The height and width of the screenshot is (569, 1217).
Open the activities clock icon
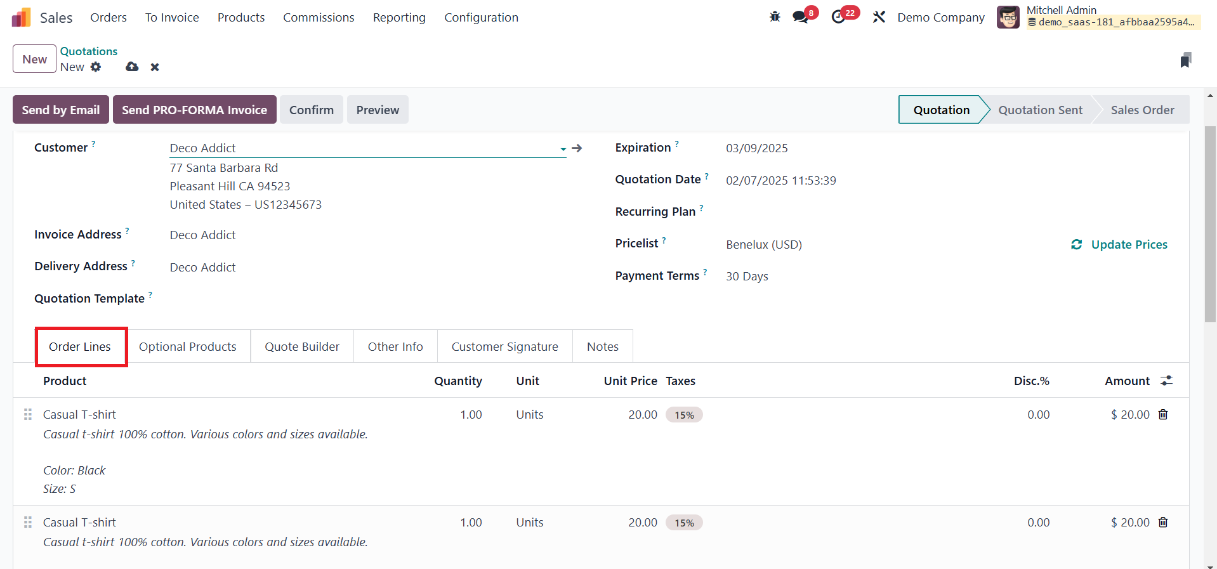coord(839,17)
